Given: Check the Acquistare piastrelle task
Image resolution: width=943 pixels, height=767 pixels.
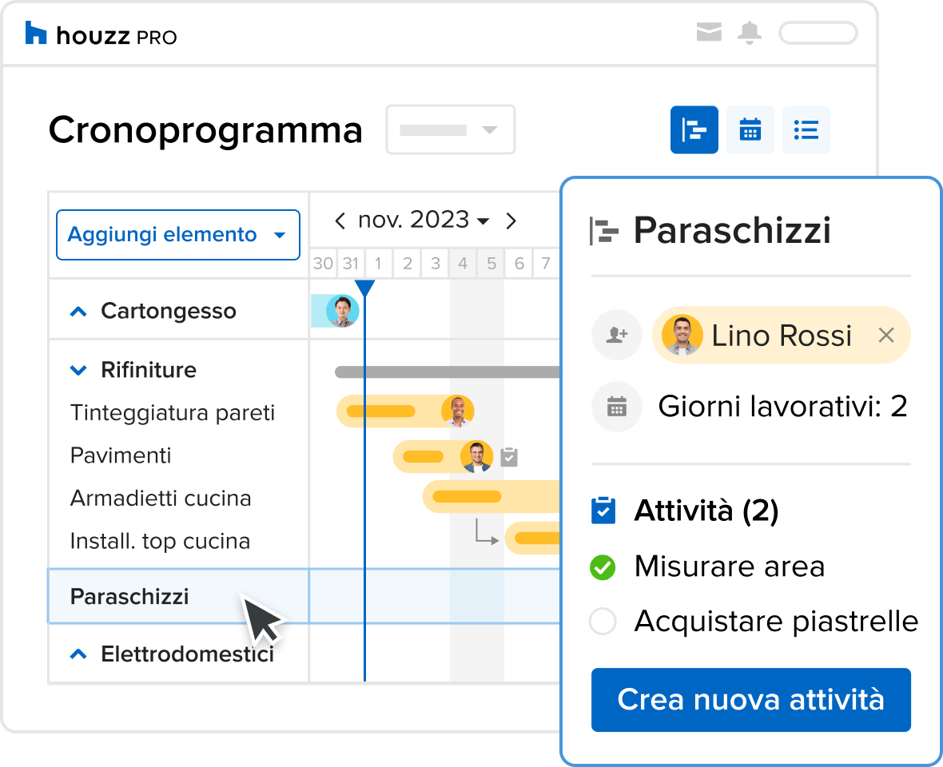Looking at the screenshot, I should pos(602,622).
